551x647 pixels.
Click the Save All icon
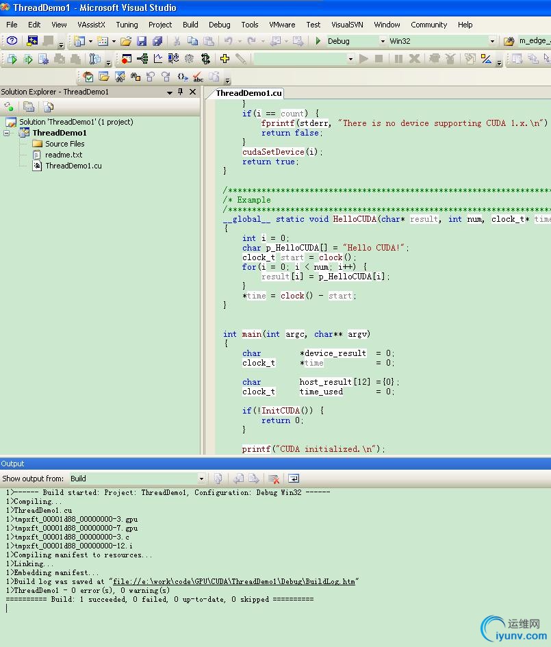[x=157, y=41]
